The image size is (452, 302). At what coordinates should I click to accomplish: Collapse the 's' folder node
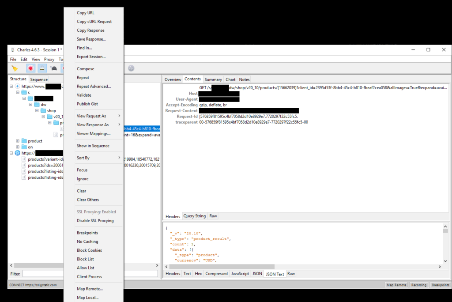[18, 92]
